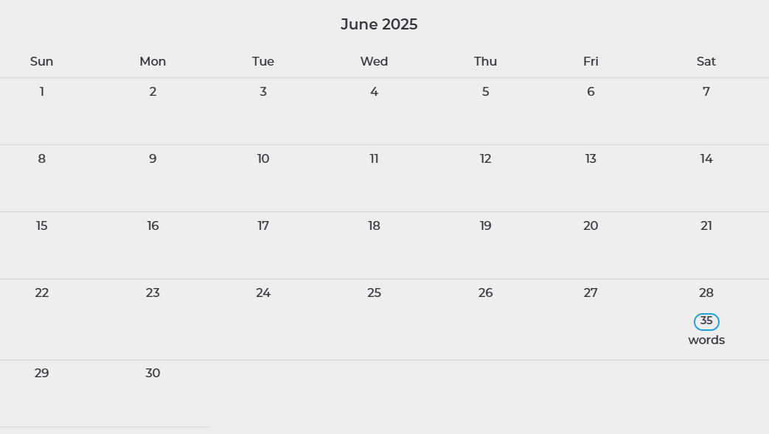Select the date June 9
The width and height of the screenshot is (769, 434).
tap(153, 159)
